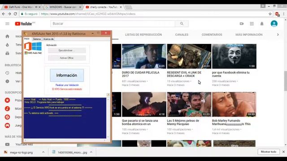This screenshot has height=161, width=287.
Task: Click small icon above KMSAuto console
Action: (108, 94)
